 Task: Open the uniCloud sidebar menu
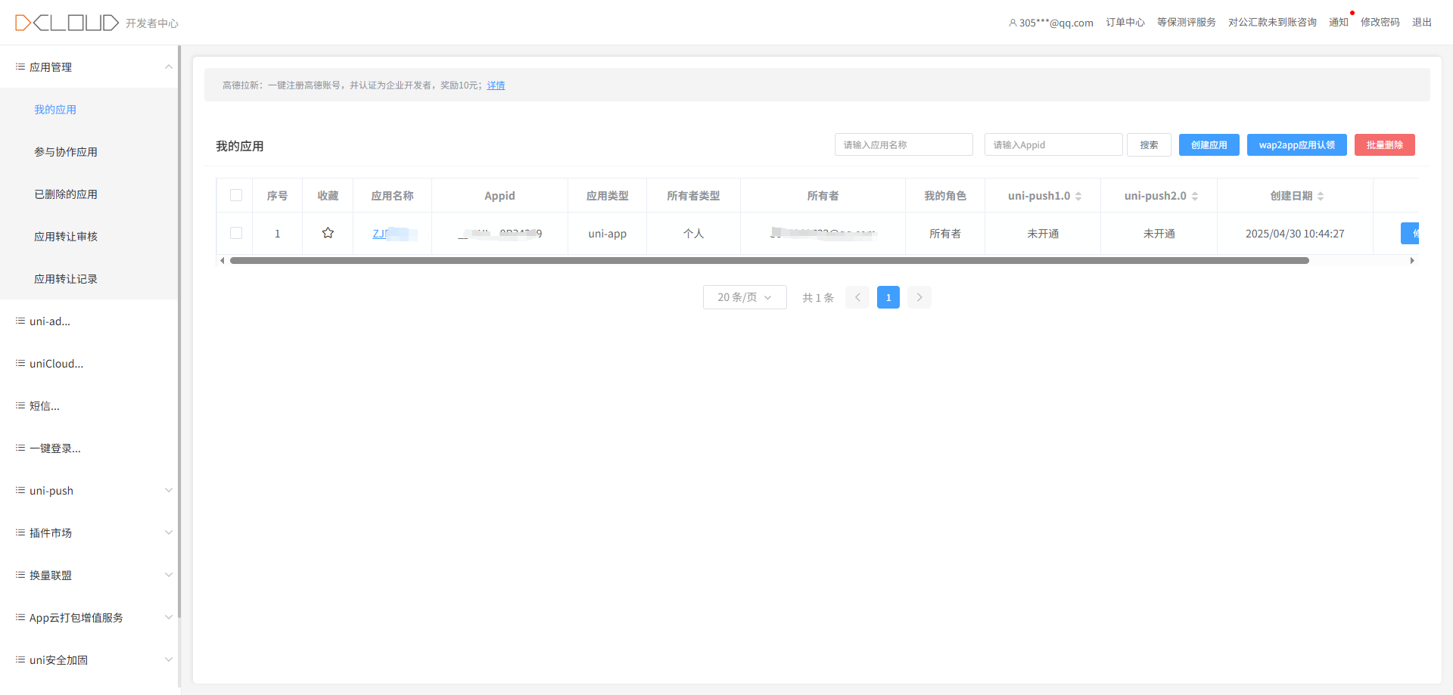click(89, 364)
